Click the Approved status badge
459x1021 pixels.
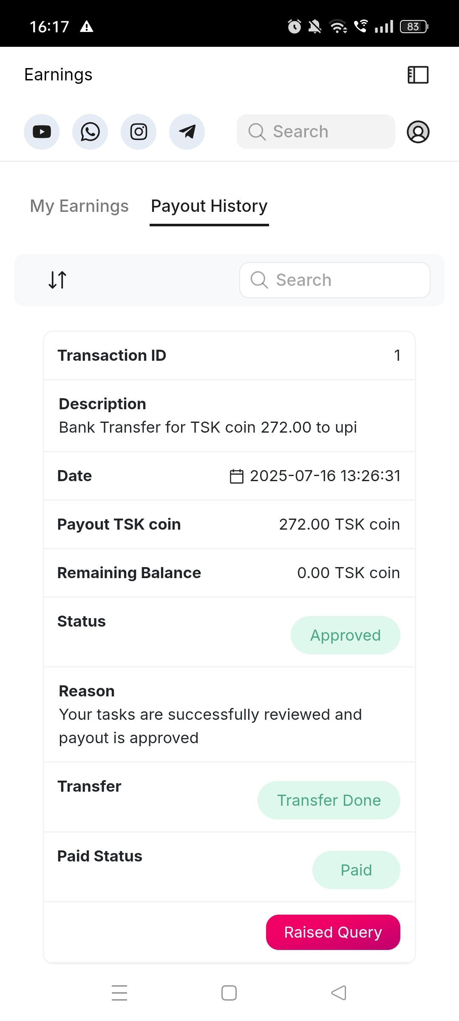point(345,635)
